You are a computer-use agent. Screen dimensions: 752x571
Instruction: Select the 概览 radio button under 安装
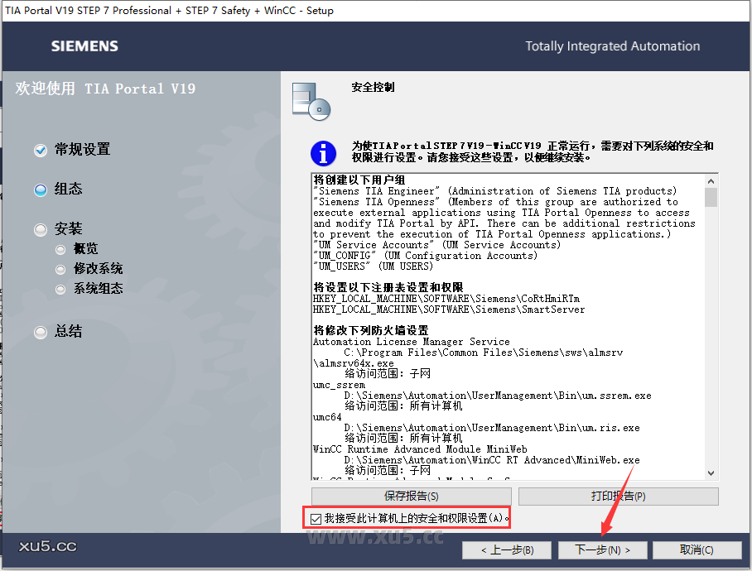point(60,248)
